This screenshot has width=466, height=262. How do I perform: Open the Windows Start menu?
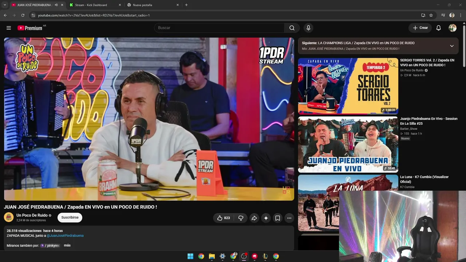pos(190,256)
